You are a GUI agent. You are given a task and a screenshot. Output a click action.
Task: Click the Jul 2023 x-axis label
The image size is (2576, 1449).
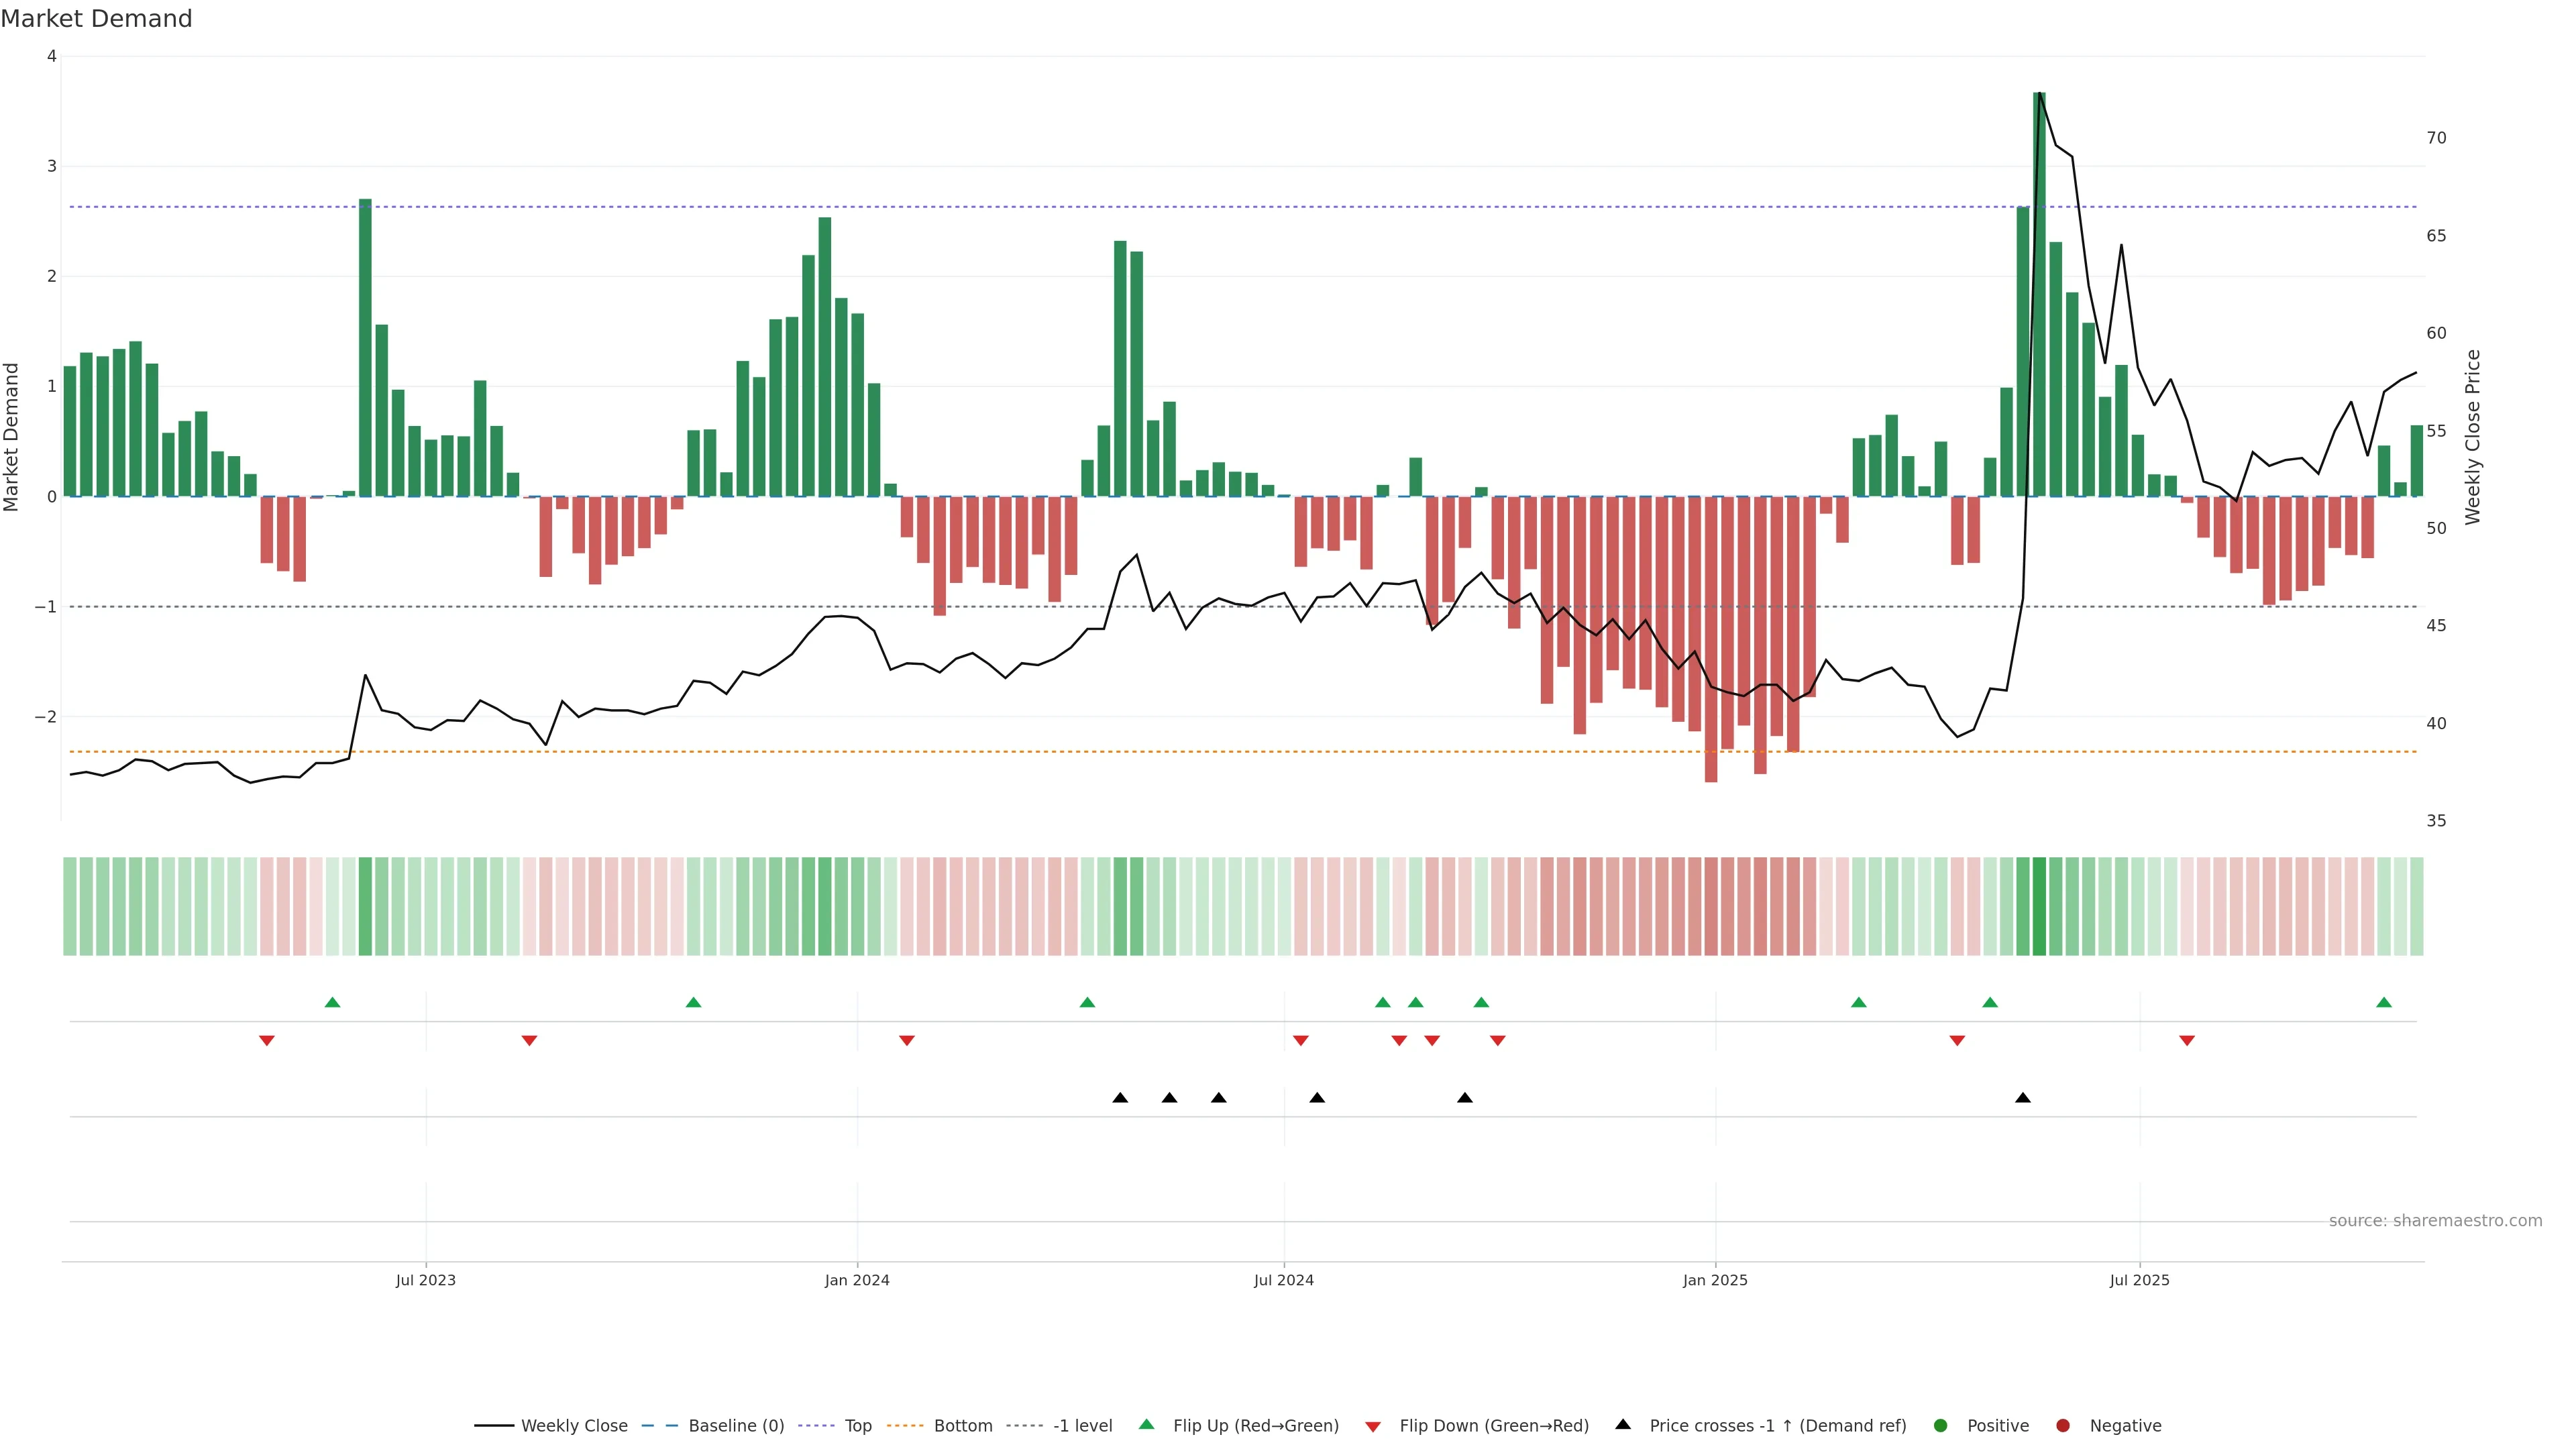pyautogui.click(x=426, y=1280)
